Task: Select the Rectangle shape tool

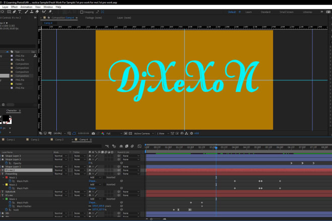Action: (9, 12)
